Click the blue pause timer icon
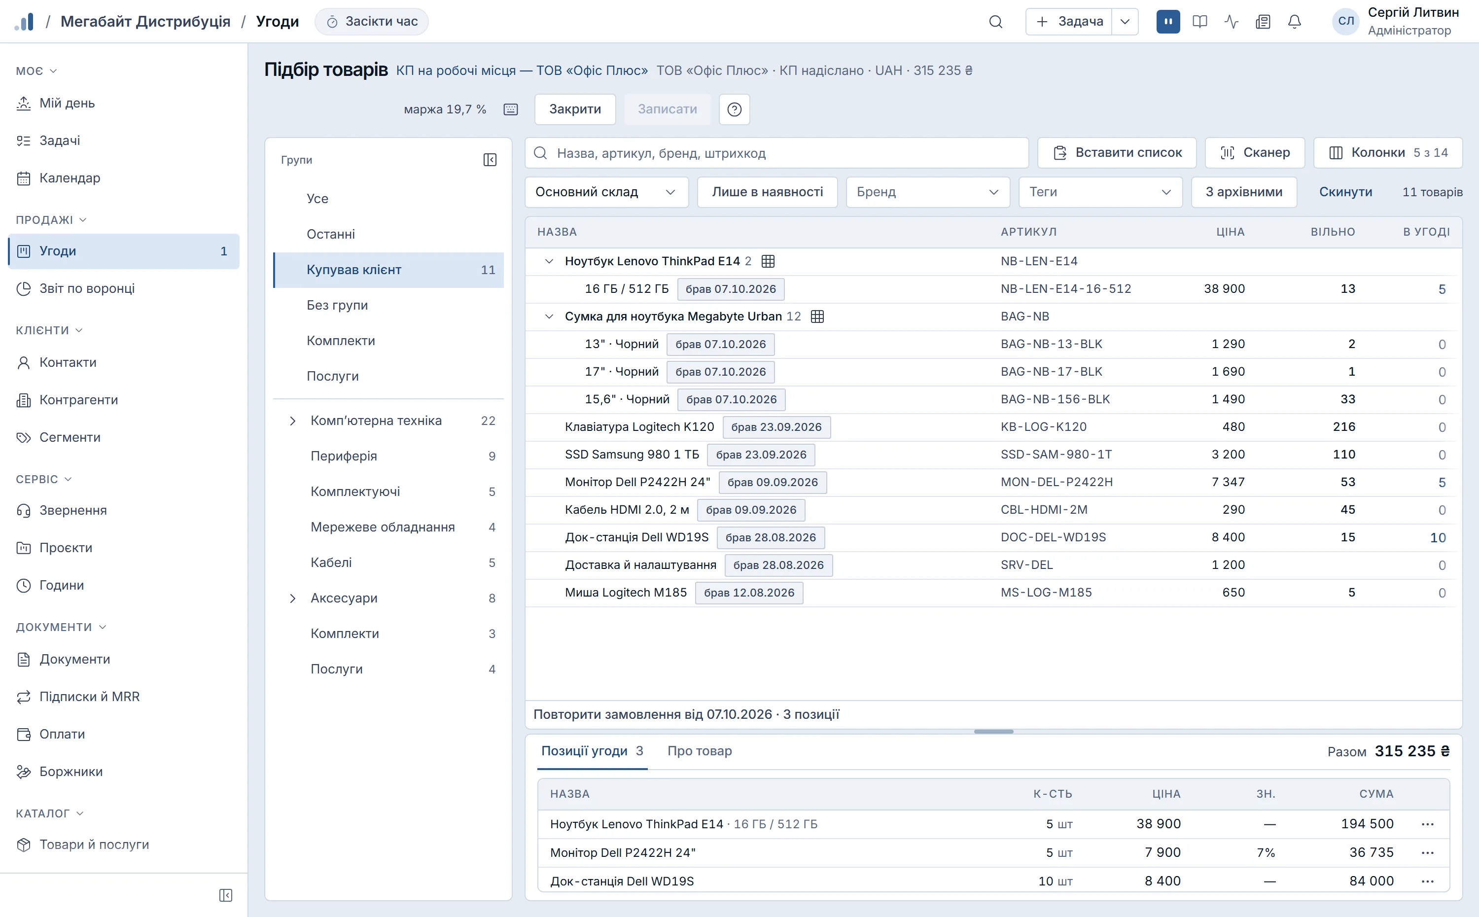 1168,22
